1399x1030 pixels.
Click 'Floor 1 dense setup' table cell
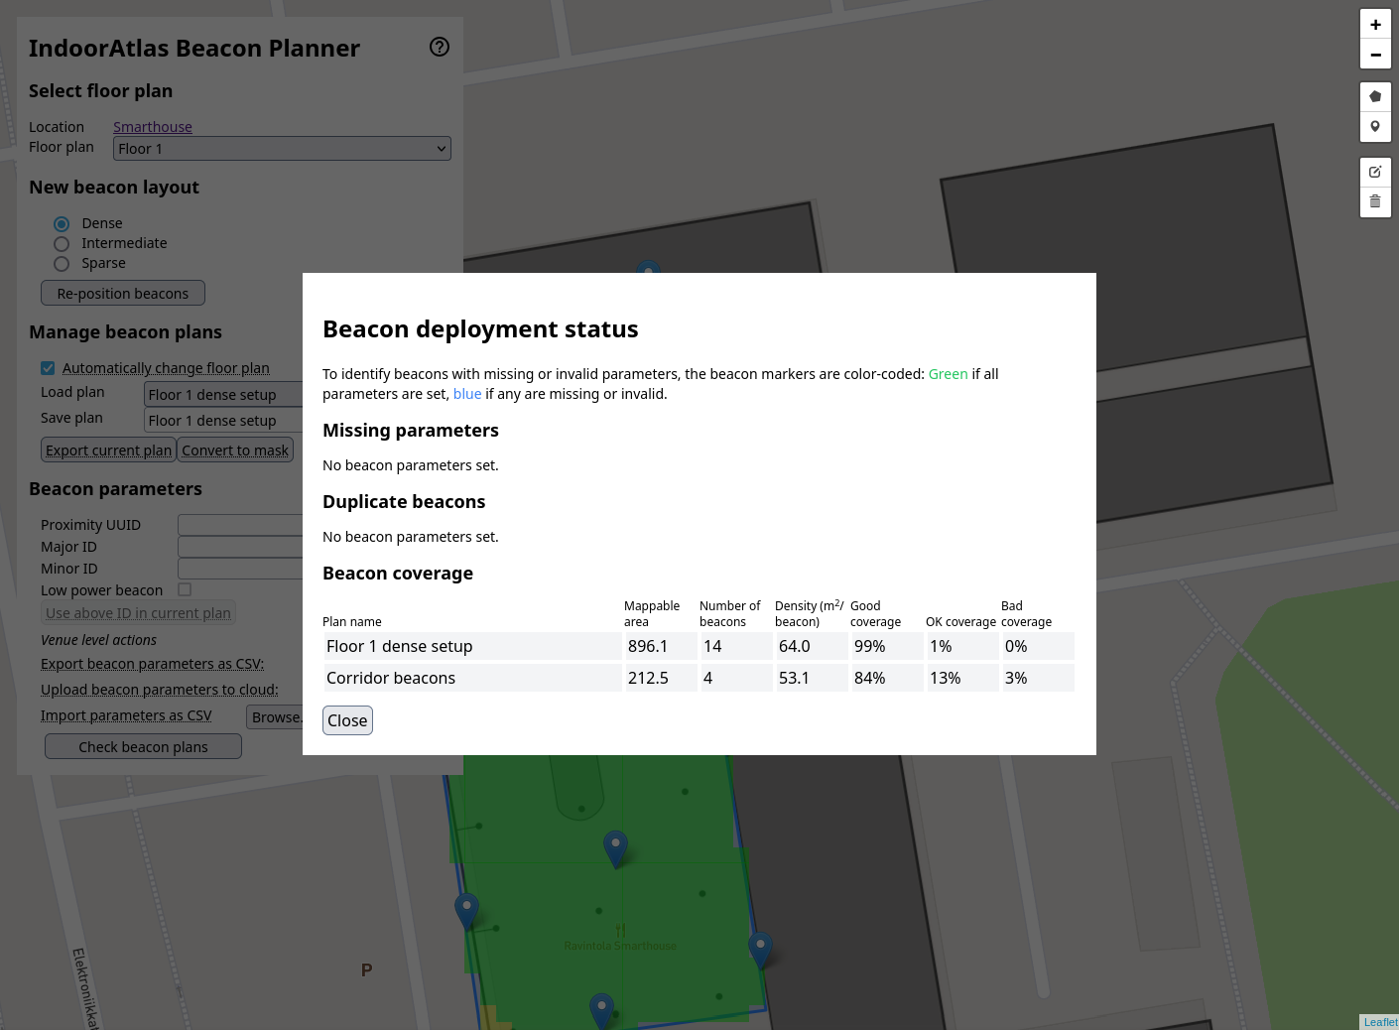[x=472, y=646]
